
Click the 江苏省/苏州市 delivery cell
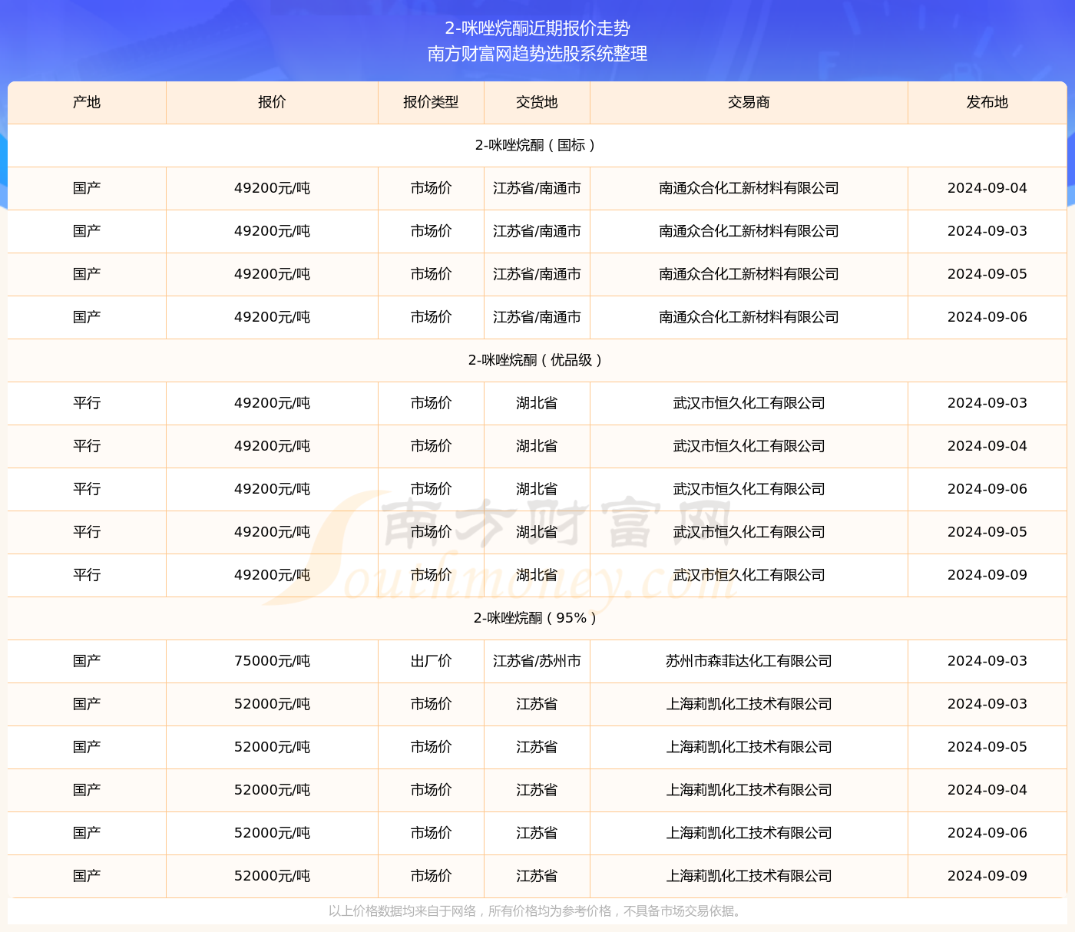pos(536,661)
